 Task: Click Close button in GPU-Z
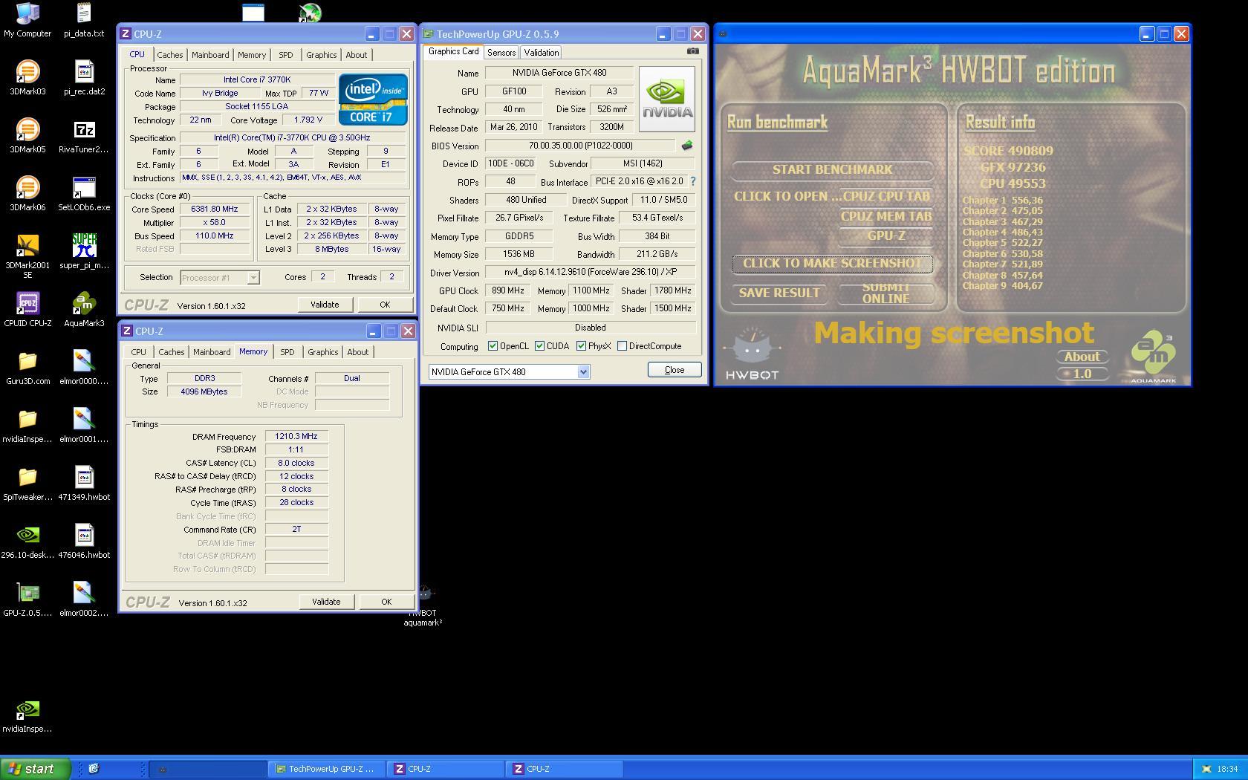(675, 370)
